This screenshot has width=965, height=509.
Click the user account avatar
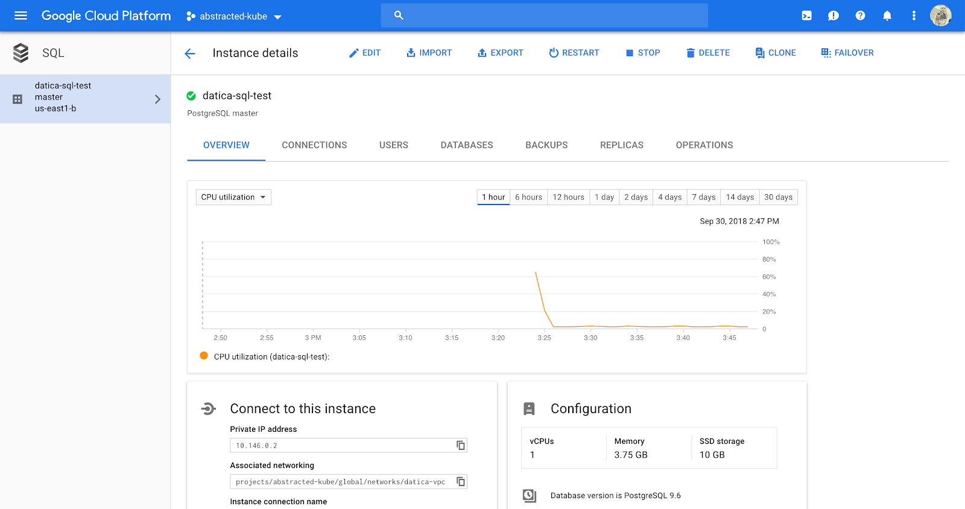coord(940,16)
